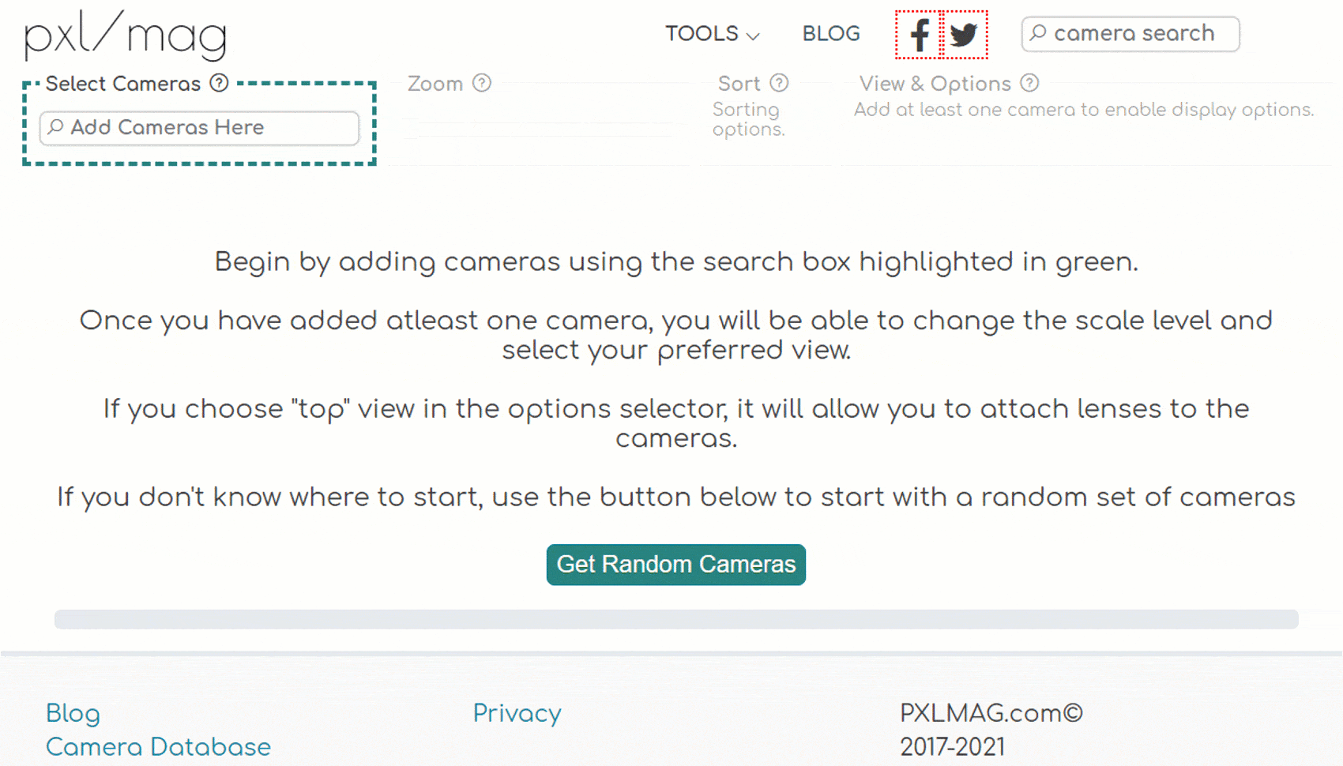
Task: Collapse the Sorting options section
Action: pos(747,118)
